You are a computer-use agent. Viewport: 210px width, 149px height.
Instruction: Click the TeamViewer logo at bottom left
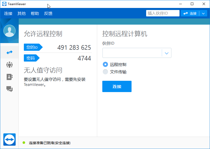[9, 140]
